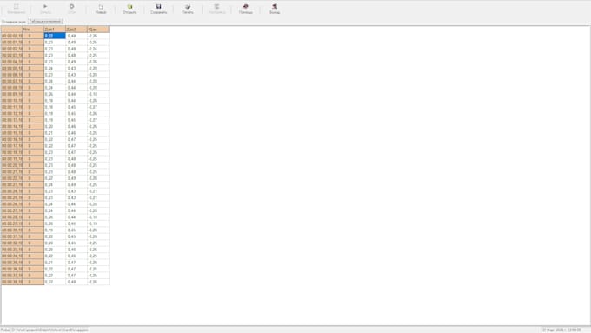Screen dimensions: 591x333
Task: Click the file path in the status bar
Action: tap(50, 330)
